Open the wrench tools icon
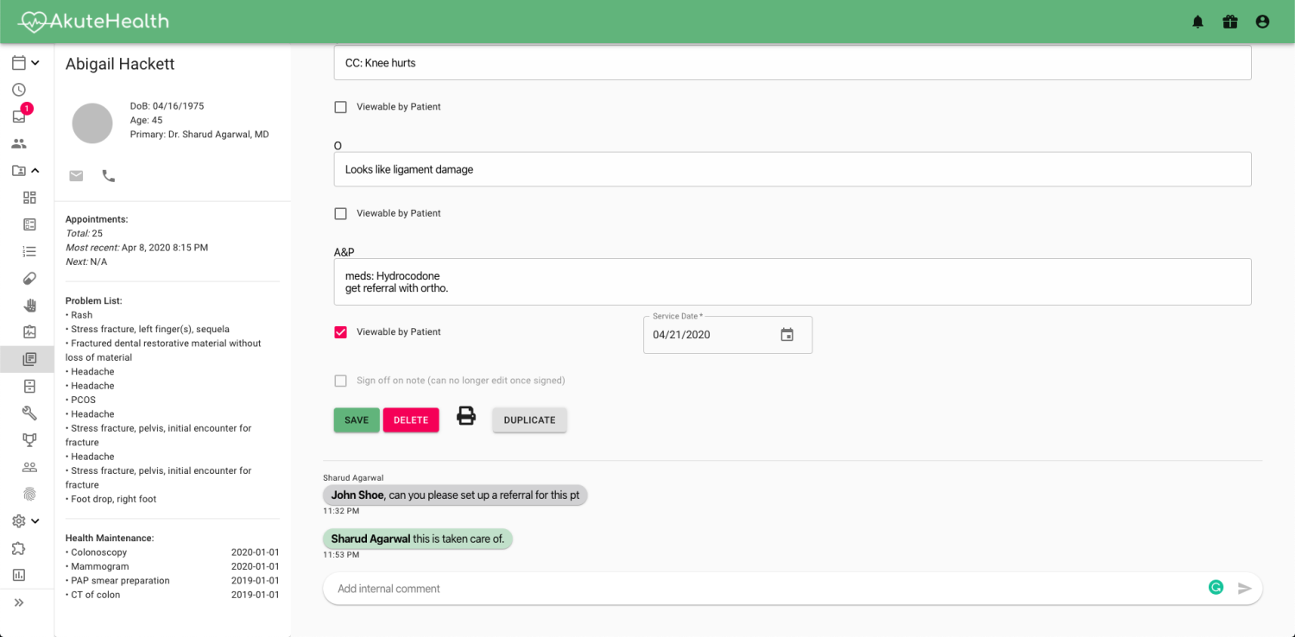Image resolution: width=1295 pixels, height=637 pixels. click(x=29, y=413)
